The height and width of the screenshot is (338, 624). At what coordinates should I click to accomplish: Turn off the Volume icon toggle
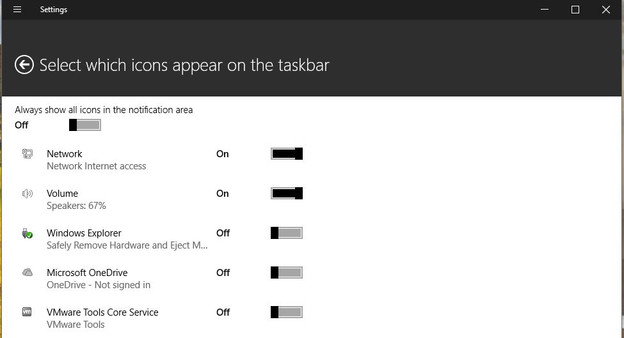click(287, 194)
